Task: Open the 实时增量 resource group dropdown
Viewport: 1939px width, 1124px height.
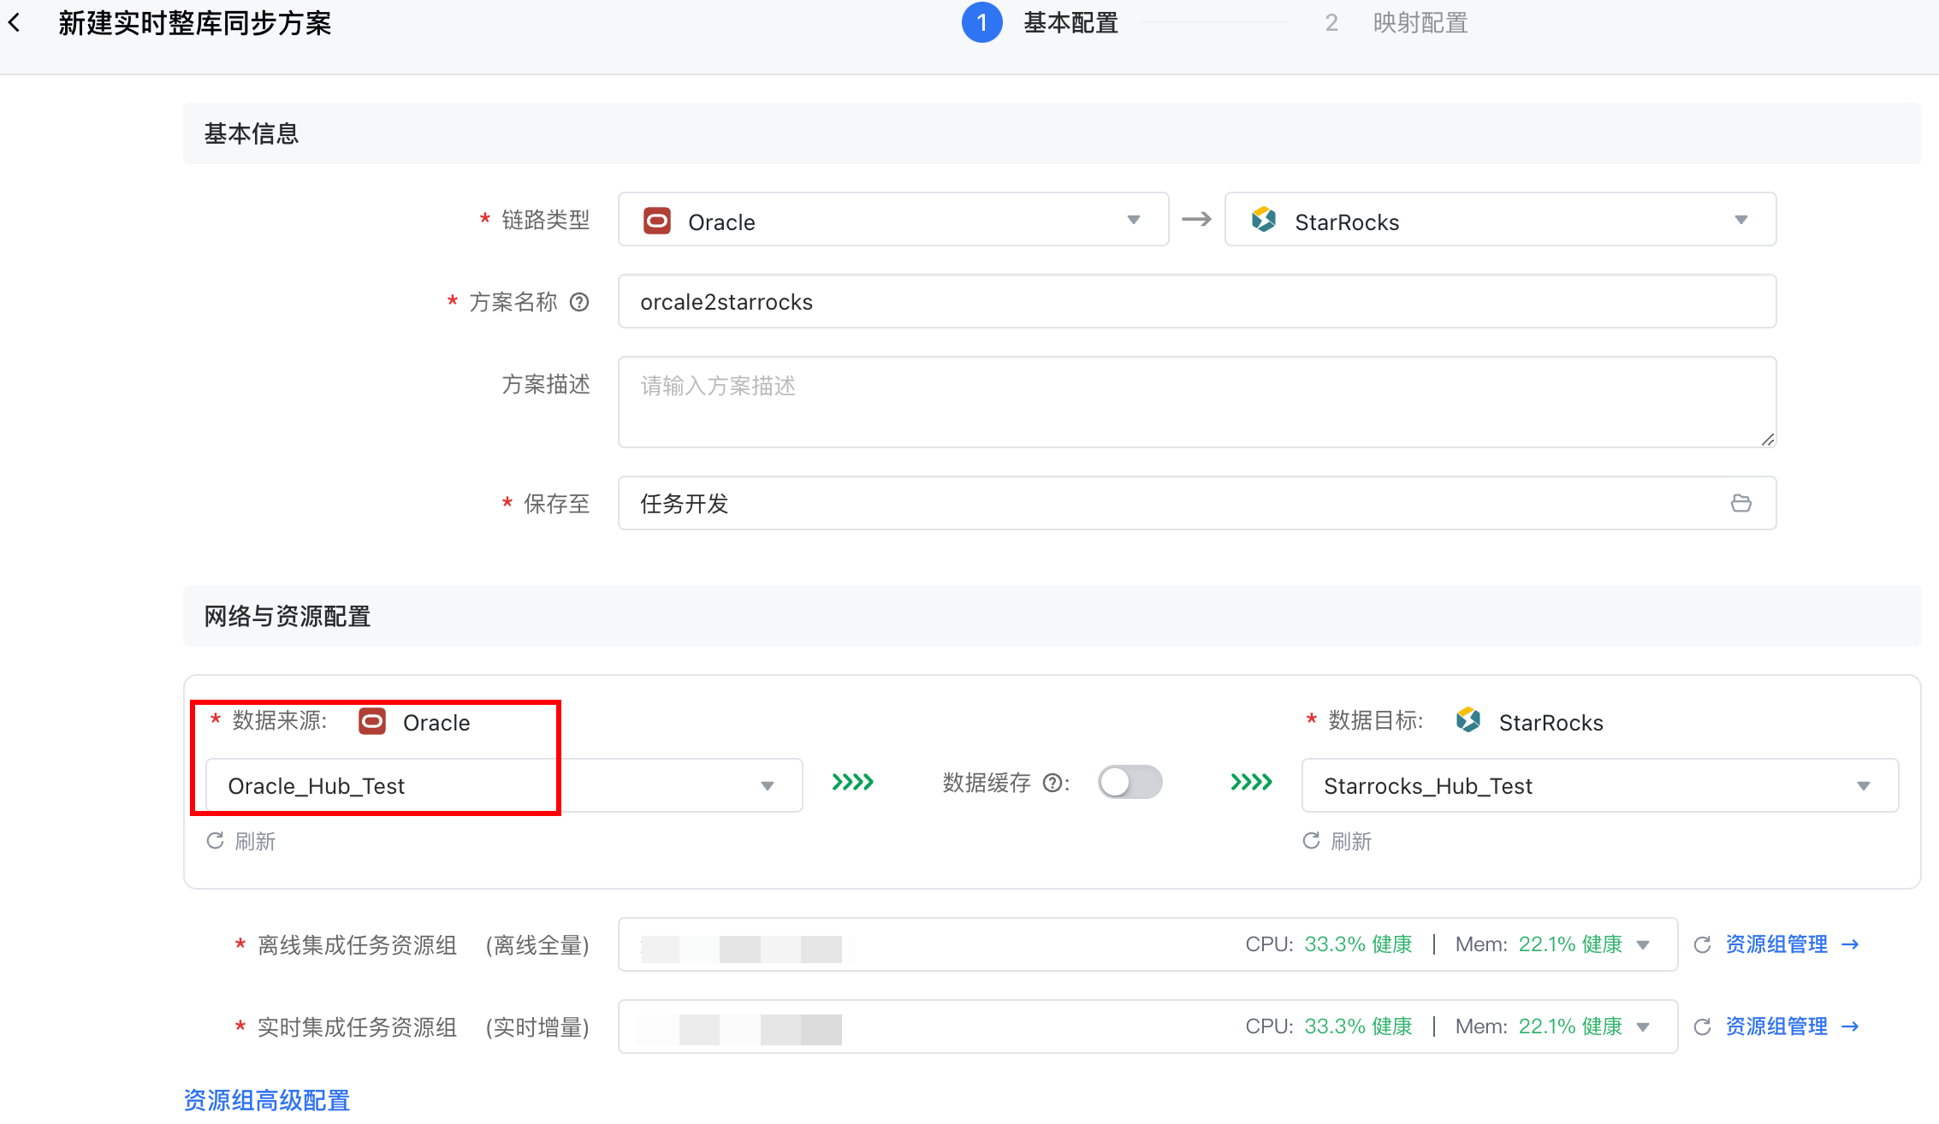Action: [x=1147, y=1026]
